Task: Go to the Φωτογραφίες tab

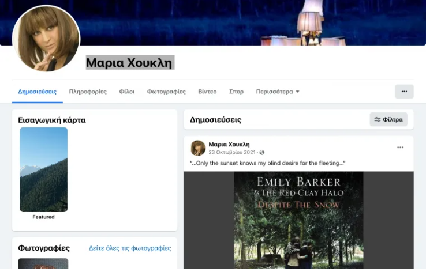Action: pyautogui.click(x=166, y=92)
